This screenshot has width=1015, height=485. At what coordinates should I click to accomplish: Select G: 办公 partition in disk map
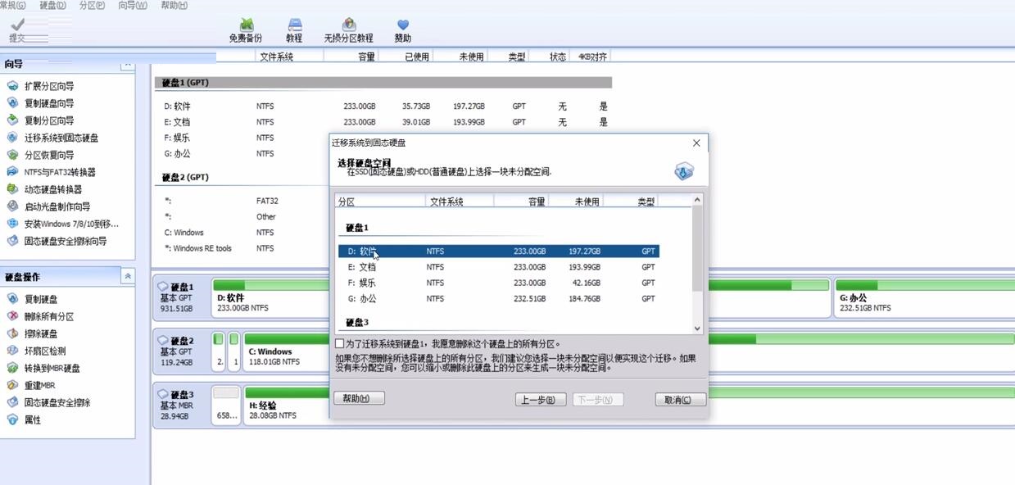pos(925,297)
